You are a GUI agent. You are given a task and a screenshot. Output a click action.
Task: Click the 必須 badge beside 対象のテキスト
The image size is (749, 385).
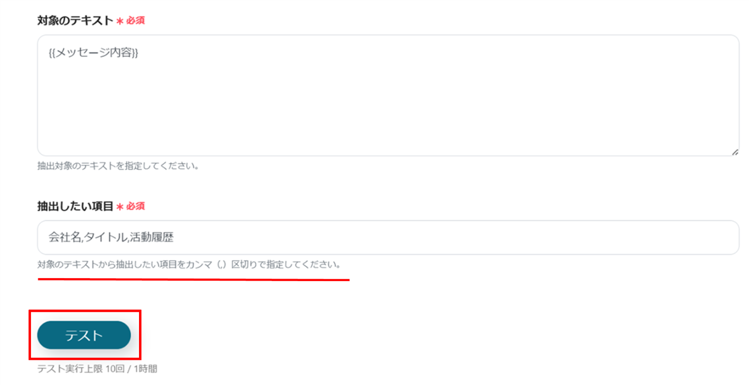pyautogui.click(x=135, y=21)
